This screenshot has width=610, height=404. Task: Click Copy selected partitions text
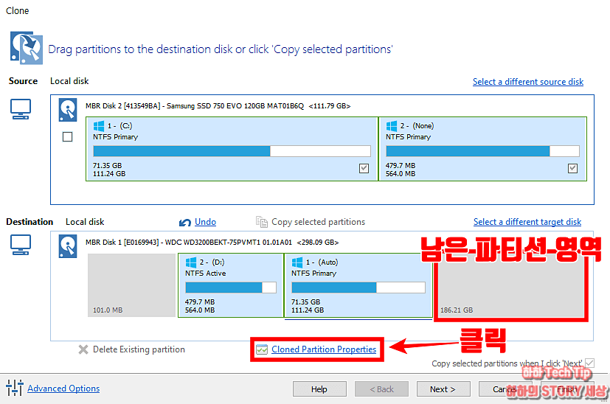(x=318, y=222)
